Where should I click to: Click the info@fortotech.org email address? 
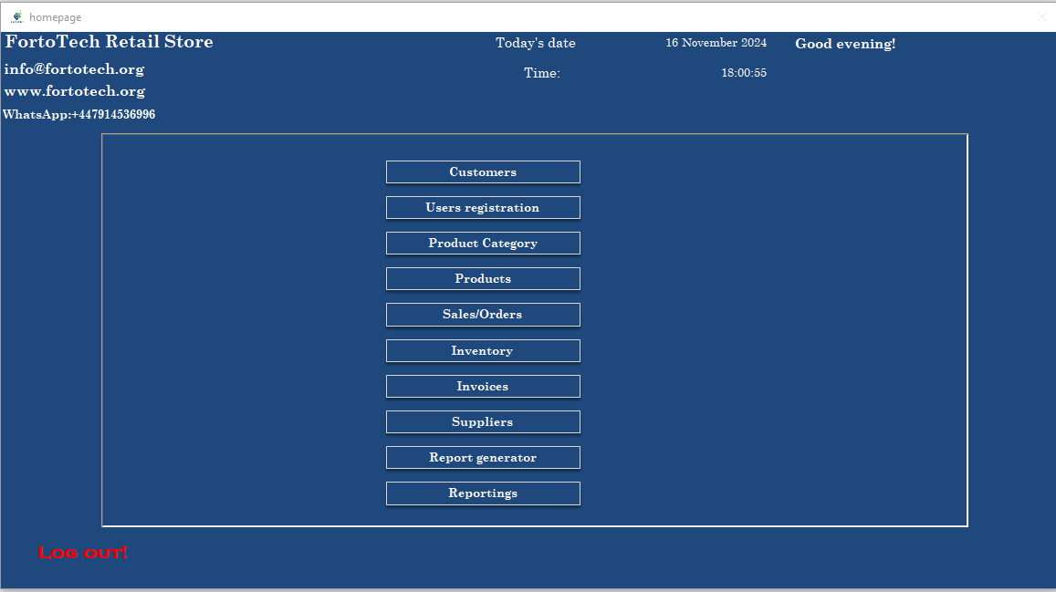pyautogui.click(x=75, y=69)
